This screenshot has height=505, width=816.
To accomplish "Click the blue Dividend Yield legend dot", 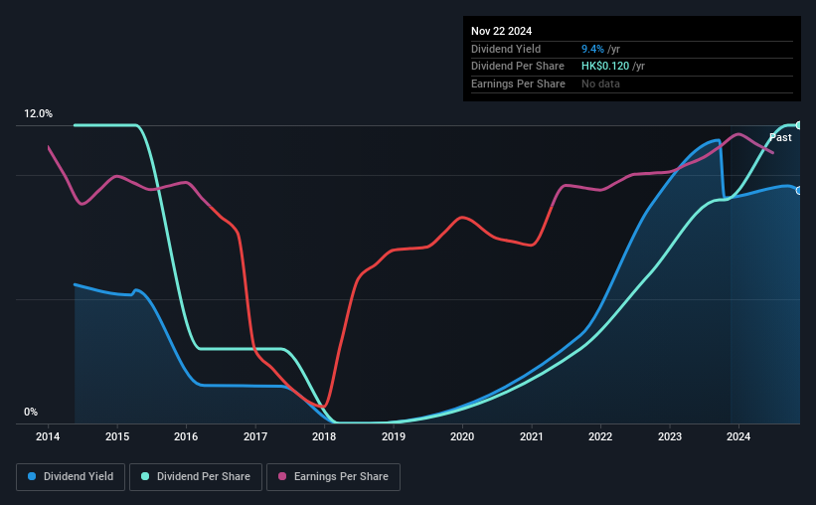I will 32,476.
